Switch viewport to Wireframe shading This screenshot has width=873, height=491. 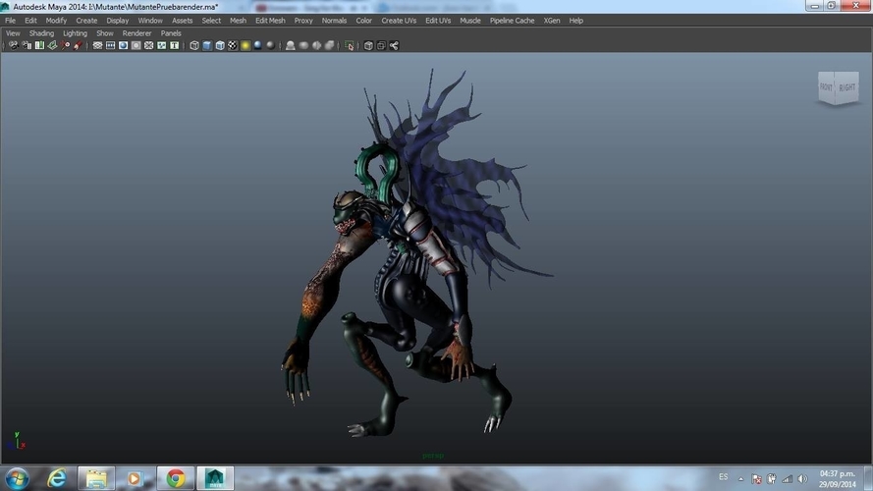(194, 45)
